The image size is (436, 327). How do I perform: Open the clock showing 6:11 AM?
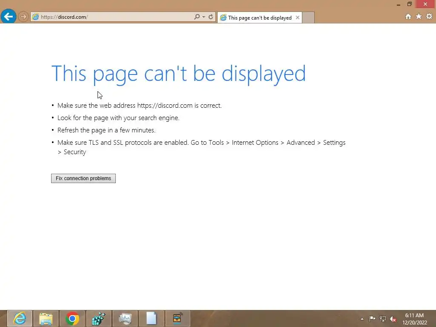click(415, 318)
